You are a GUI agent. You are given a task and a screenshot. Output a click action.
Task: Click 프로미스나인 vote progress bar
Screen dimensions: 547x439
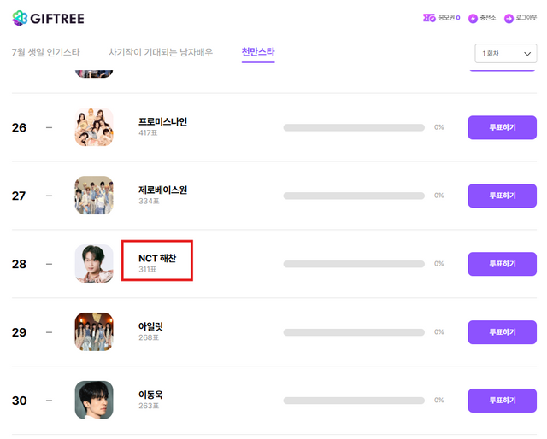[x=354, y=127]
